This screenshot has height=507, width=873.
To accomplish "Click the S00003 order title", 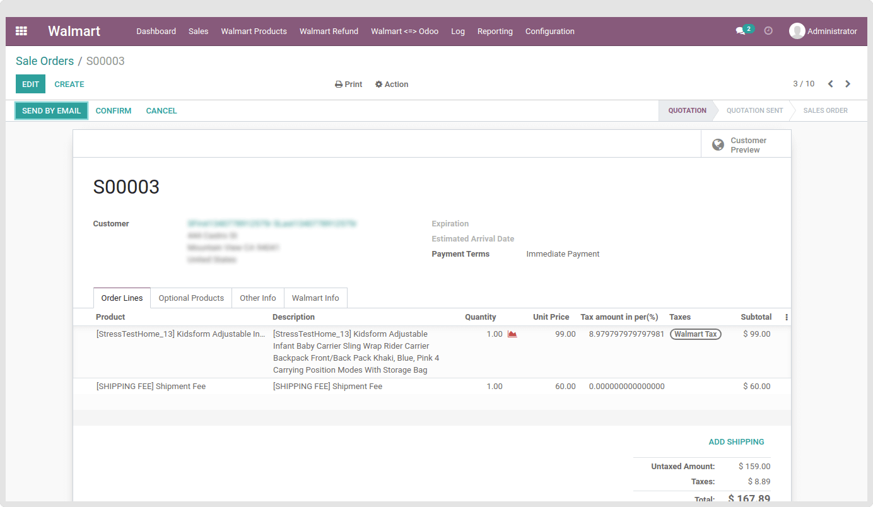I will (x=126, y=187).
